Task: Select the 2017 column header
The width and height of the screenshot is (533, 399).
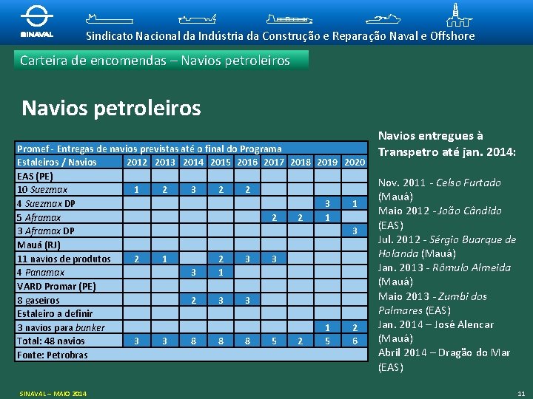Action: [x=274, y=162]
